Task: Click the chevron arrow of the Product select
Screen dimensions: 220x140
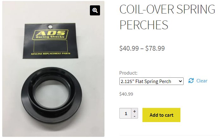Action: click(180, 81)
